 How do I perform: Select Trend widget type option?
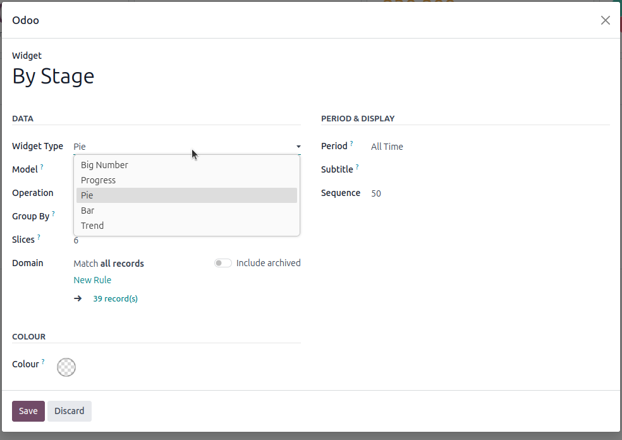coord(186,225)
